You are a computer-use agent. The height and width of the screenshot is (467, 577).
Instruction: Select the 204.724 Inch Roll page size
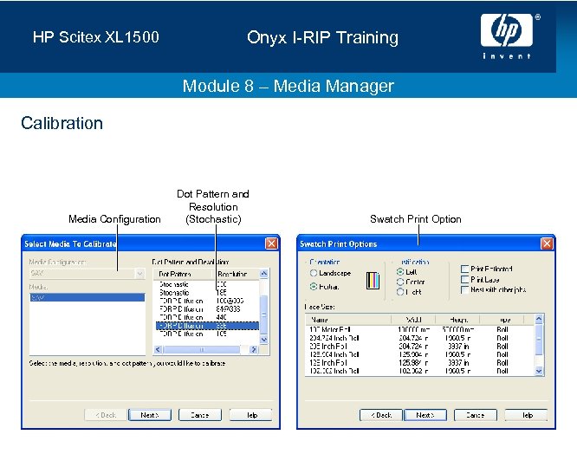(x=419, y=338)
